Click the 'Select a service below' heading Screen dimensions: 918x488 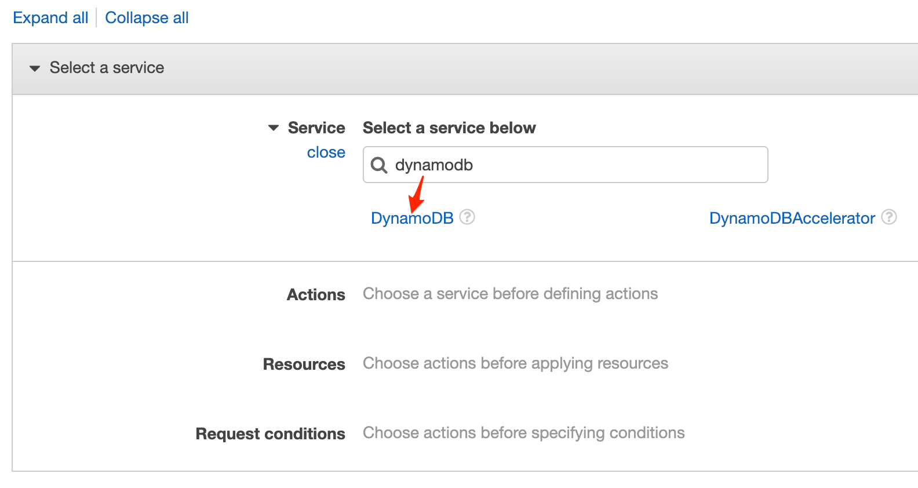pyautogui.click(x=450, y=128)
